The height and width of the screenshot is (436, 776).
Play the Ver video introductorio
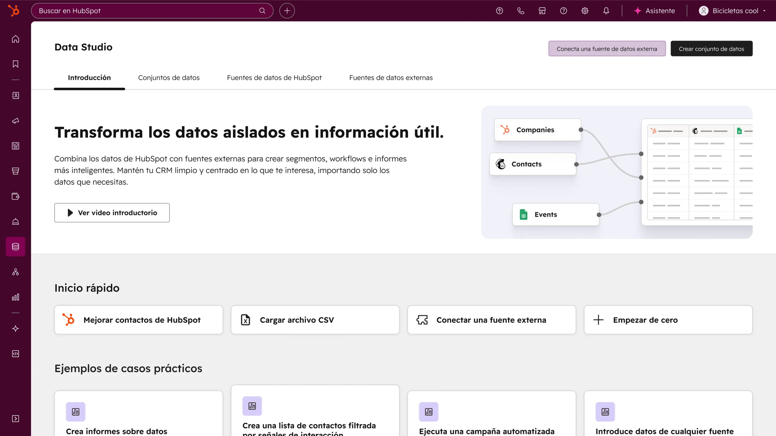click(112, 212)
